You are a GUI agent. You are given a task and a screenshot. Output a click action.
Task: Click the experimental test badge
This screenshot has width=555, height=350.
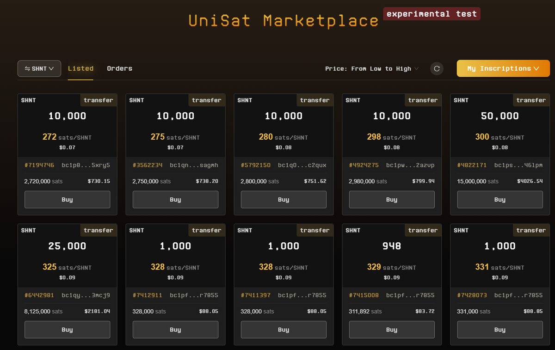pyautogui.click(x=432, y=14)
